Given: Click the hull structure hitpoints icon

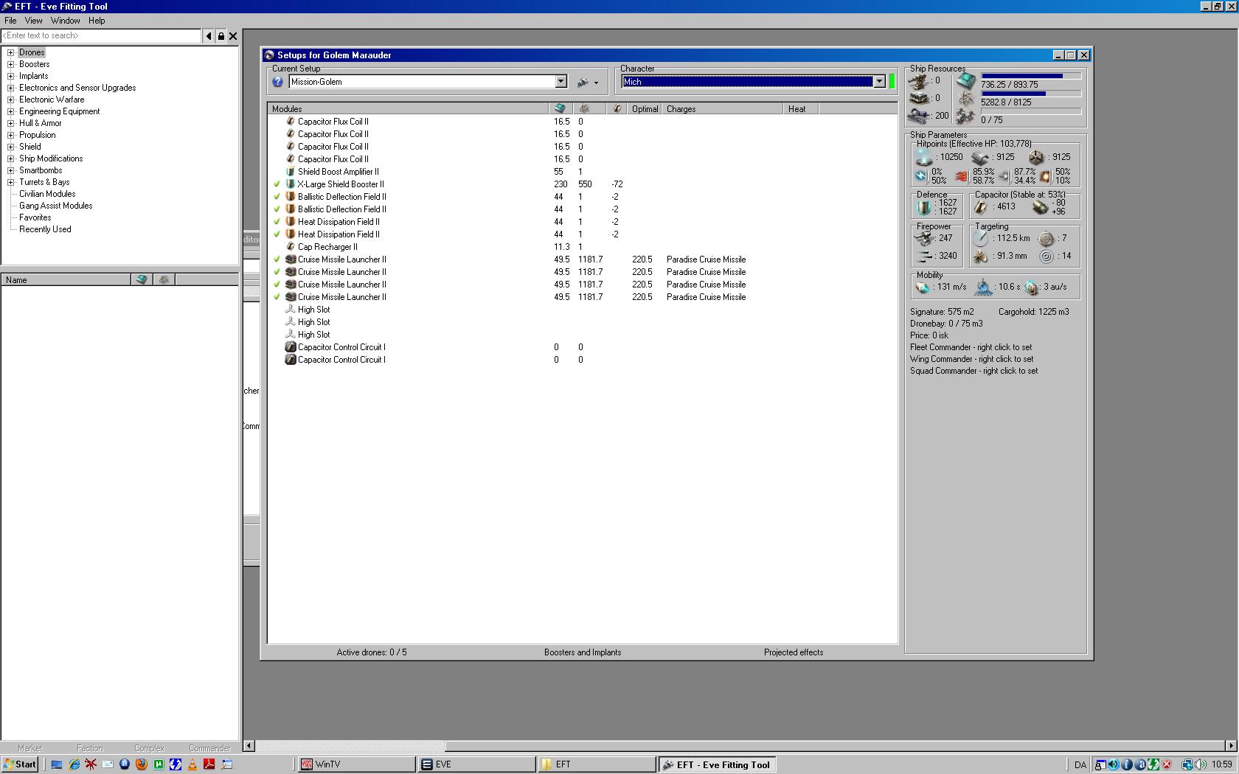Looking at the screenshot, I should point(1036,158).
